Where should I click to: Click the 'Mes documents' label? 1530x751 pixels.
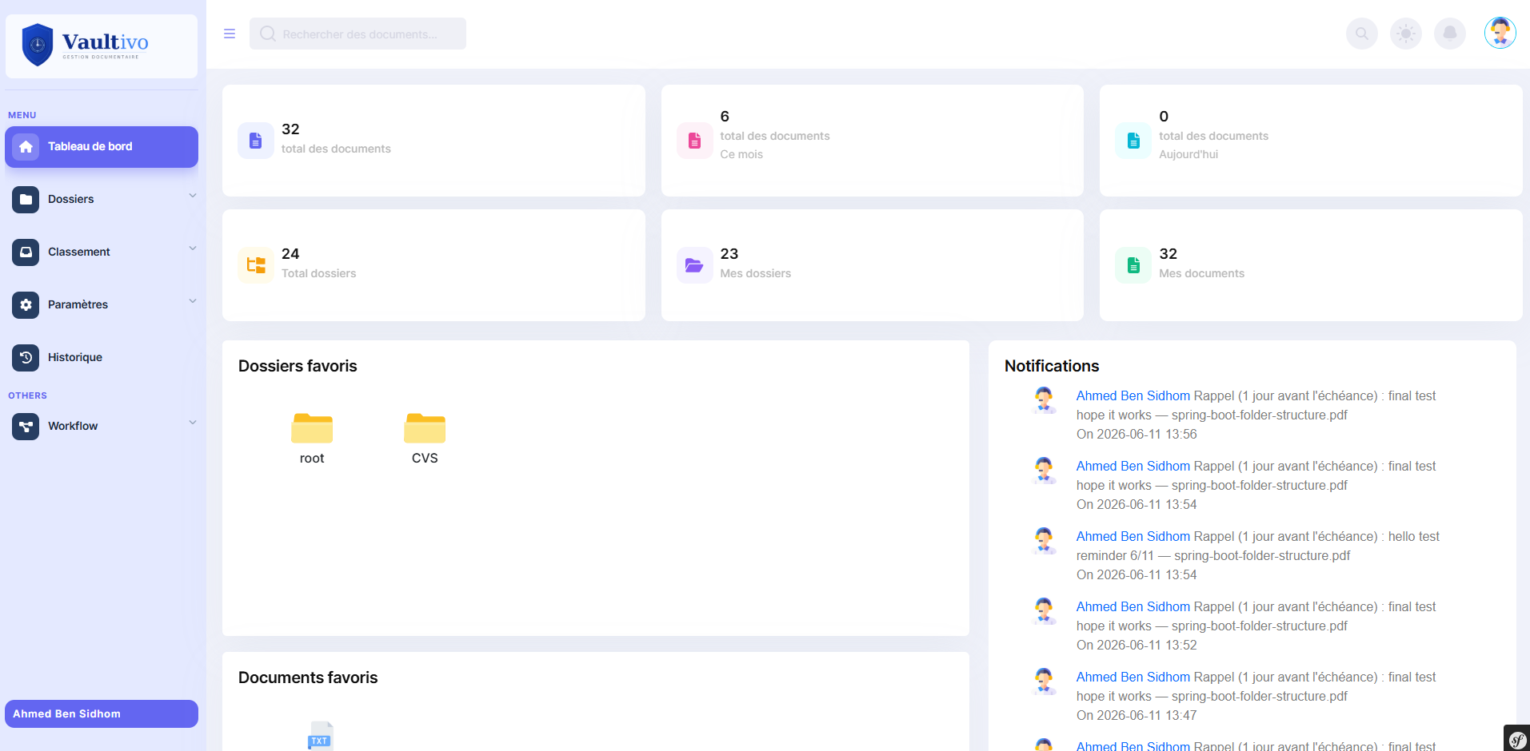(x=1201, y=273)
